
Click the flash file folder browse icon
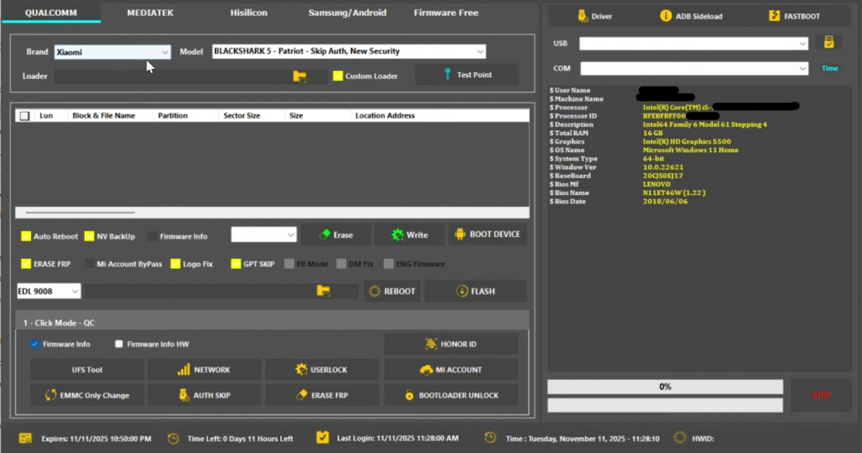[323, 291]
